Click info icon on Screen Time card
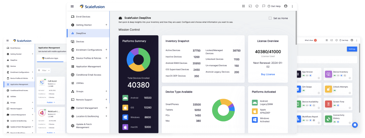Image resolution: width=365 pixels, height=138 pixels. (x=350, y=108)
